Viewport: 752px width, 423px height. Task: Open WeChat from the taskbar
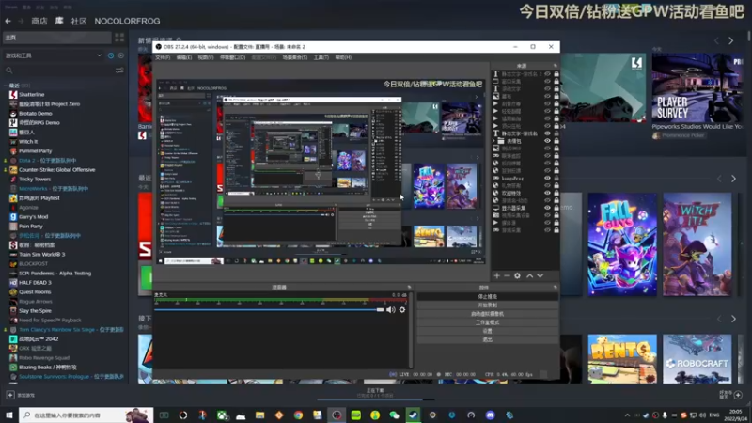click(394, 415)
